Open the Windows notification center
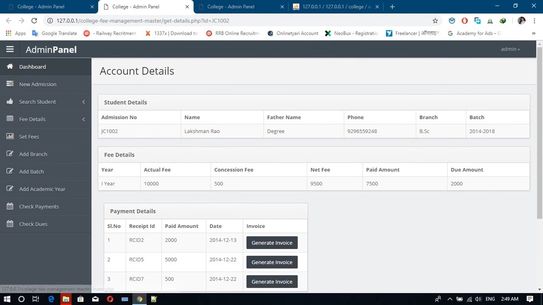 [530, 299]
